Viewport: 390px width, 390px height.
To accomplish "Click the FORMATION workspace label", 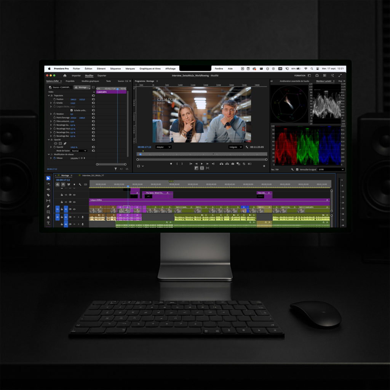I will [x=300, y=75].
